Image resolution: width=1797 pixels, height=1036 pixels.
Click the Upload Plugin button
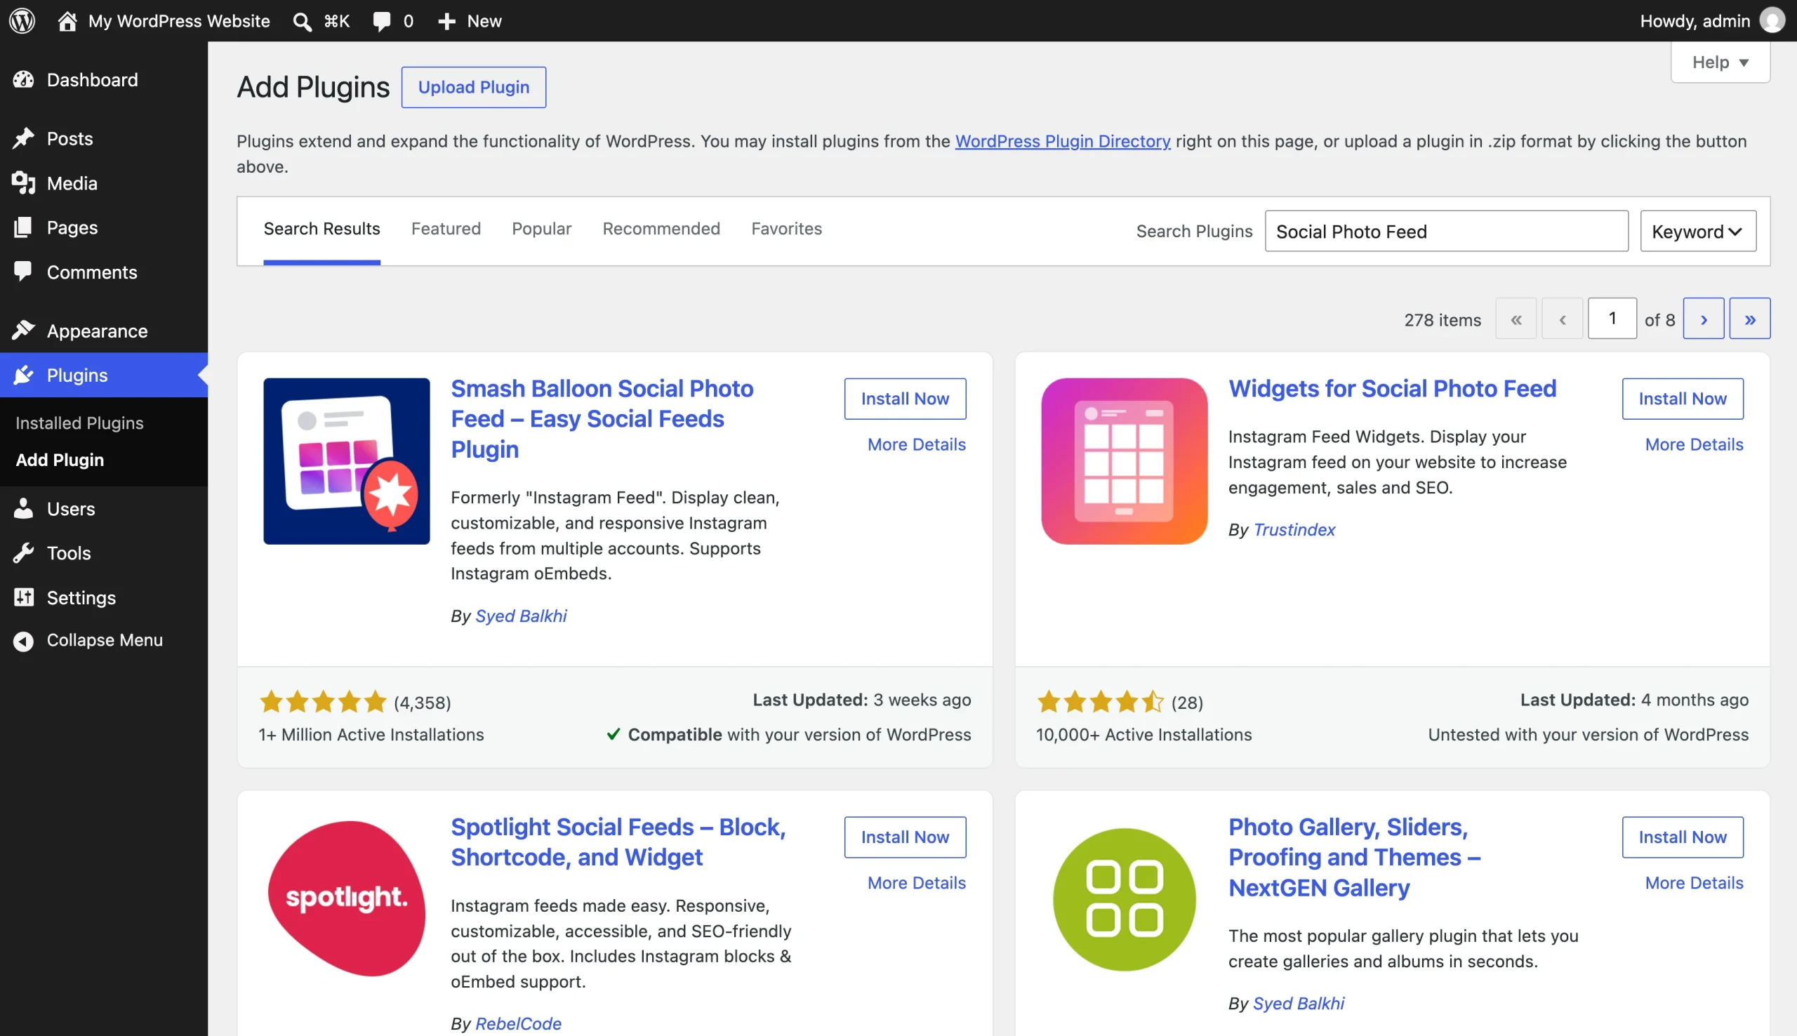click(473, 87)
